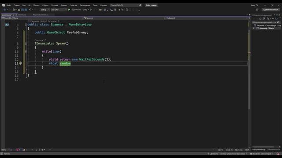Open the Файл menu
This screenshot has height=158, width=282.
point(8,5)
